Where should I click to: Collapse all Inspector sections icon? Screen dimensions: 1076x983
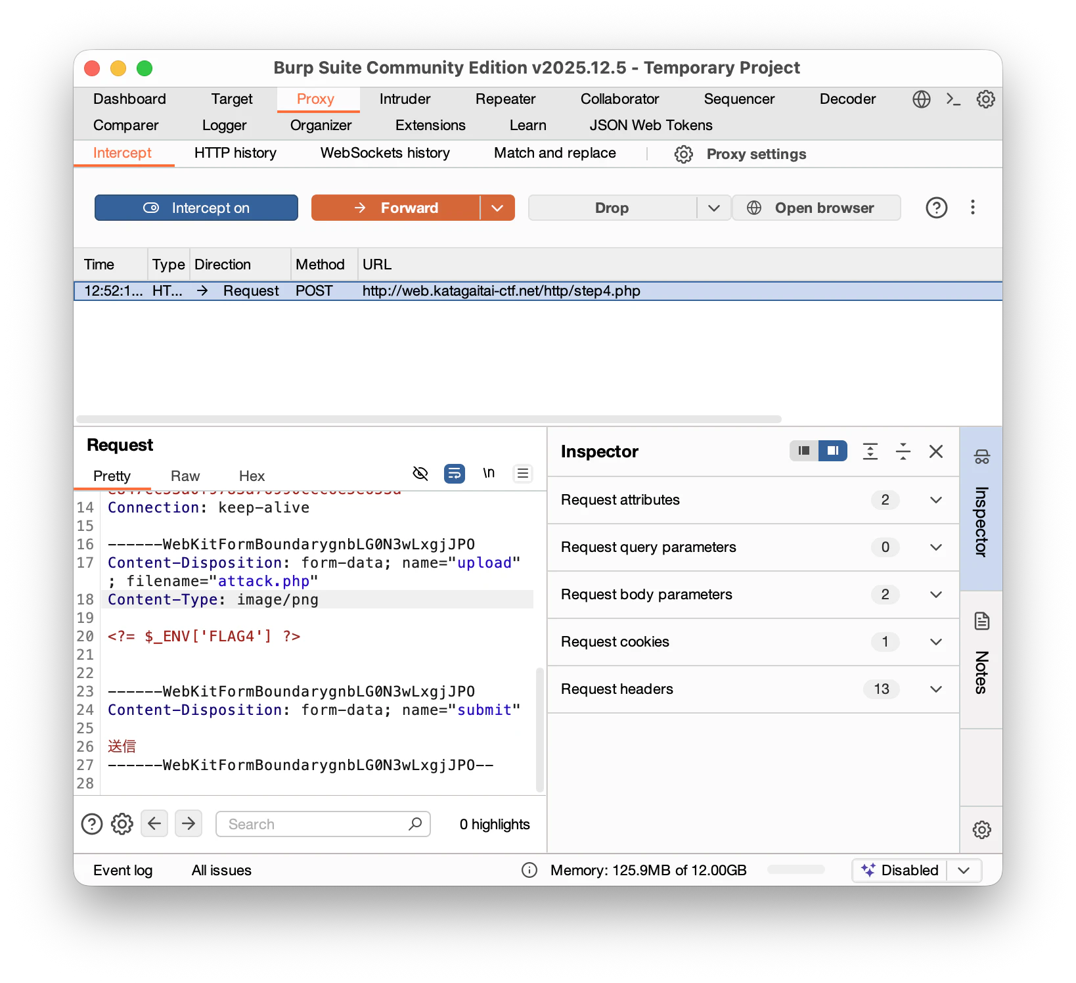(x=903, y=451)
